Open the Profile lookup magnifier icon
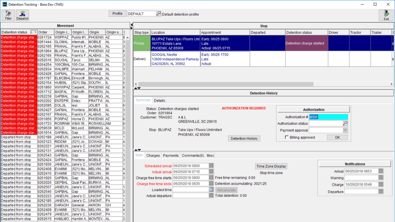 point(158,14)
